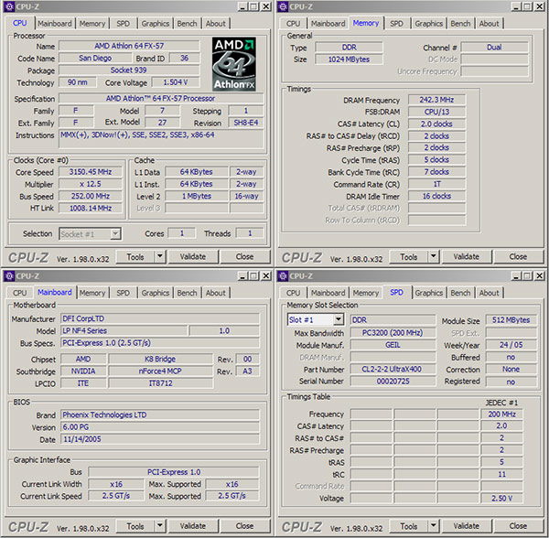Switch to CPU tab in SPD window

click(293, 293)
